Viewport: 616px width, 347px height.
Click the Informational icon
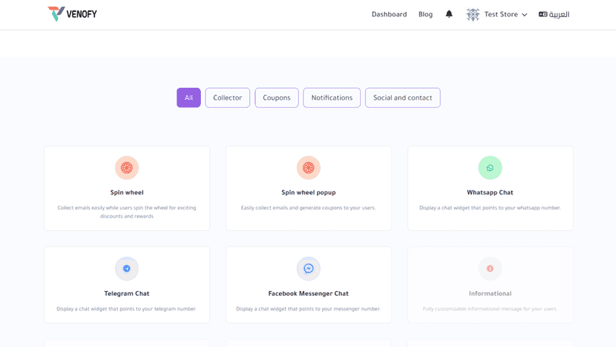click(490, 269)
